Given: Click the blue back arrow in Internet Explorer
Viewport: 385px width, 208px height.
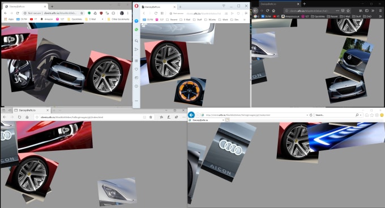Looking at the screenshot, I should tap(191, 115).
